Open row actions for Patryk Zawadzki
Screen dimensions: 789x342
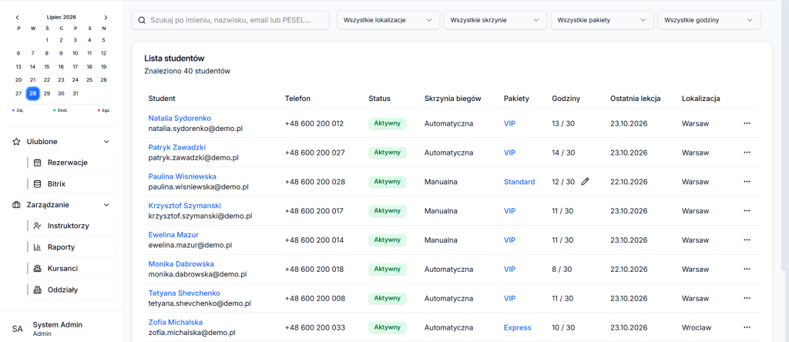pyautogui.click(x=747, y=153)
